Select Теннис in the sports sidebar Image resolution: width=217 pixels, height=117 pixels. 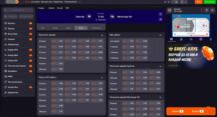[x=18, y=29]
